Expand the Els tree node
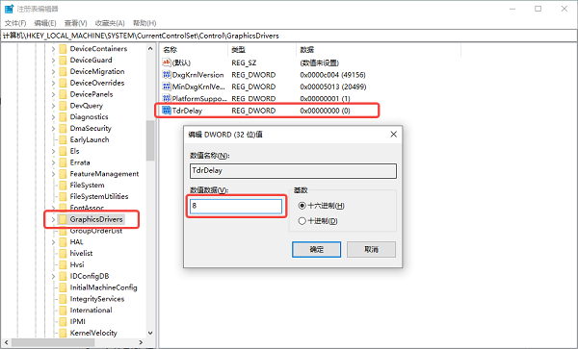The height and width of the screenshot is (349, 578). tap(53, 152)
